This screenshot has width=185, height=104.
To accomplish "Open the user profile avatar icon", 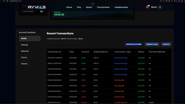I will [x=160, y=7].
